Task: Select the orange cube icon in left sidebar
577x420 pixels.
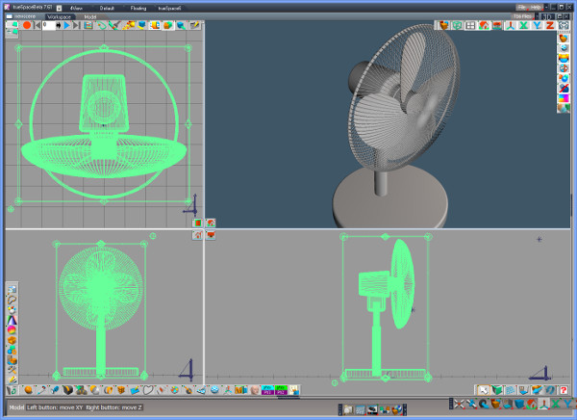Action: coord(13,340)
